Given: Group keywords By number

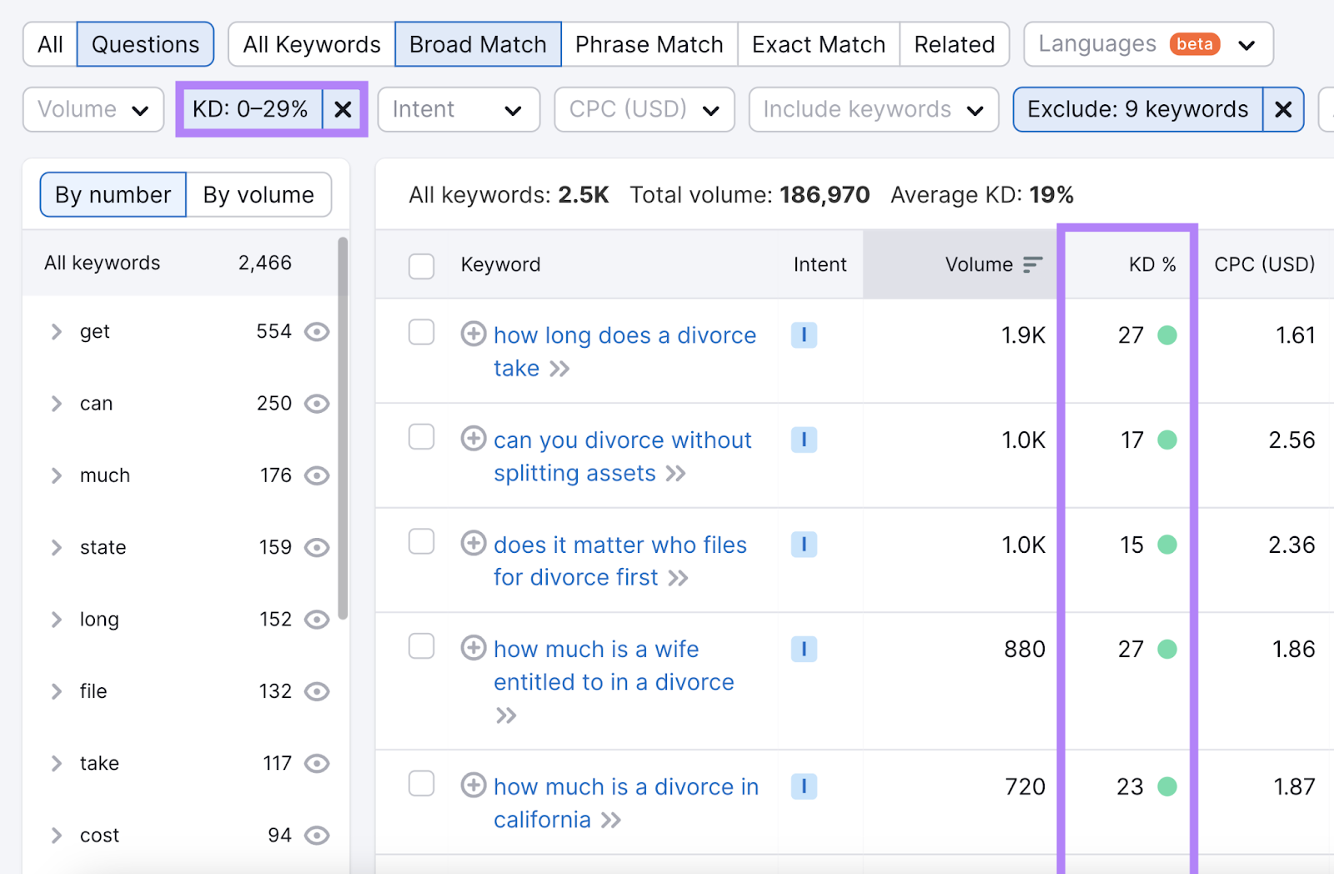Looking at the screenshot, I should pyautogui.click(x=113, y=194).
